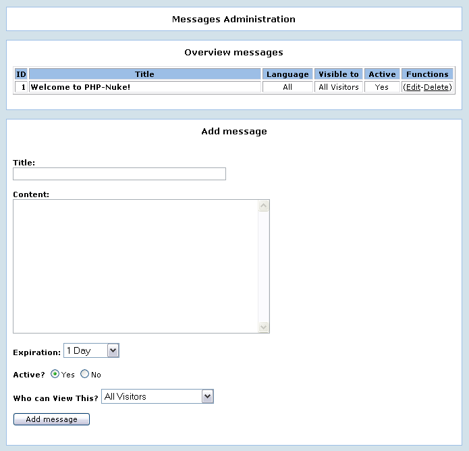Click the Content scrollbar down arrow
Image resolution: width=469 pixels, height=451 pixels.
point(264,327)
